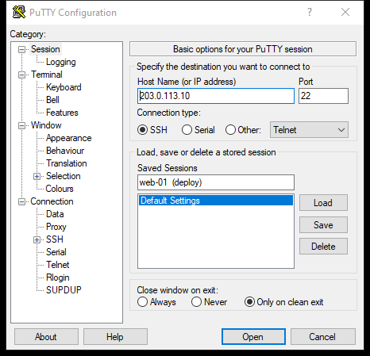The width and height of the screenshot is (370, 356).
Task: Click the Help button
Action: click(x=115, y=337)
